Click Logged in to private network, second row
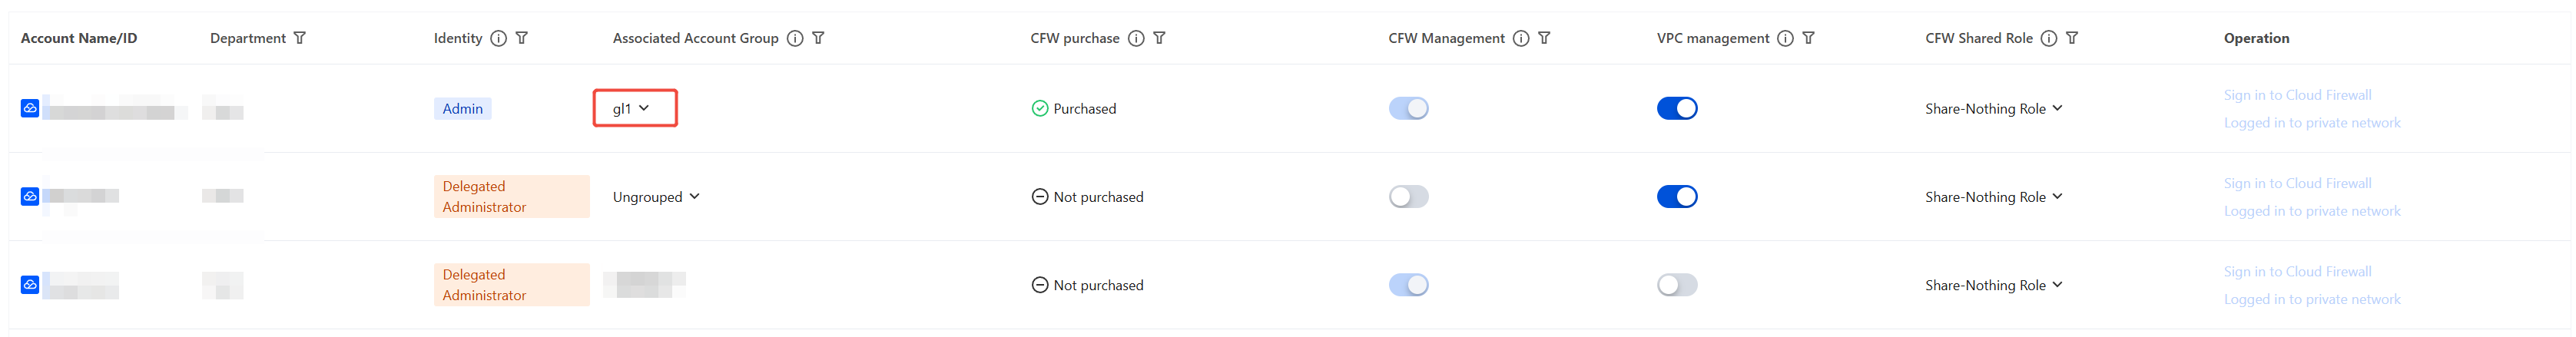Viewport: 2576px width, 337px height. 2311,211
